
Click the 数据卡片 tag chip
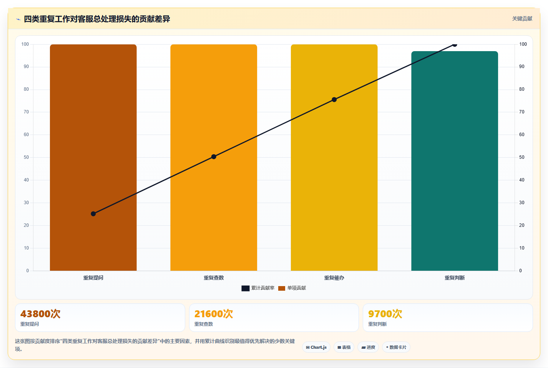pyautogui.click(x=396, y=347)
